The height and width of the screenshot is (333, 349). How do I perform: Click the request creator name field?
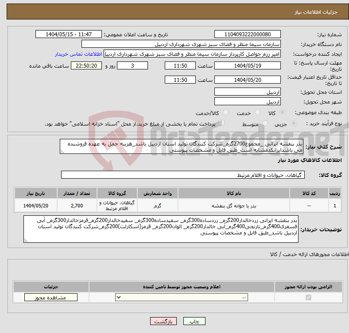pos(192,54)
